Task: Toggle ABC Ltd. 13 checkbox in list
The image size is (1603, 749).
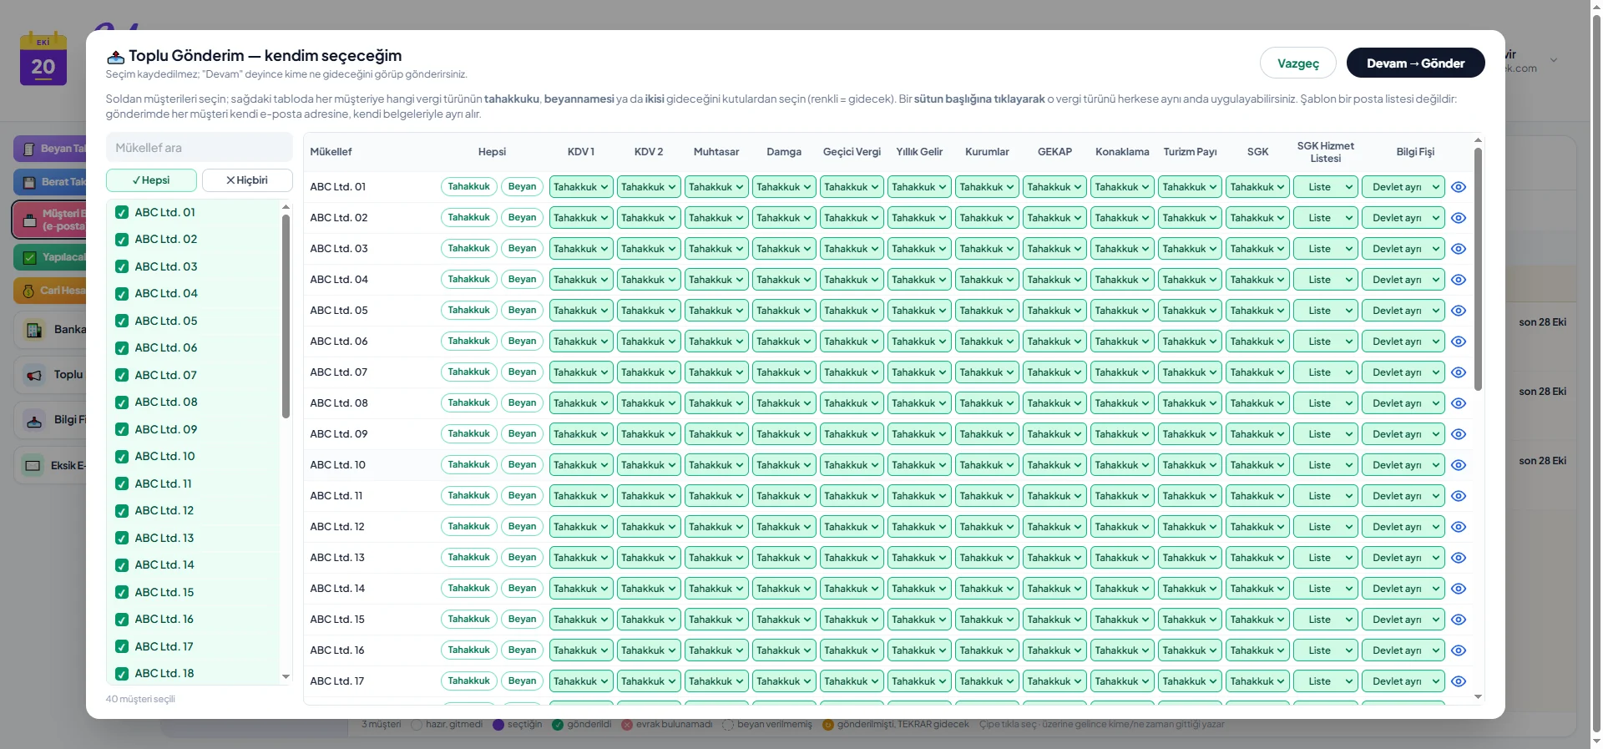Action: pos(122,539)
